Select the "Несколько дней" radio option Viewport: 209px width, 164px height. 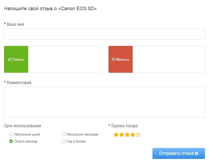click(x=11, y=134)
